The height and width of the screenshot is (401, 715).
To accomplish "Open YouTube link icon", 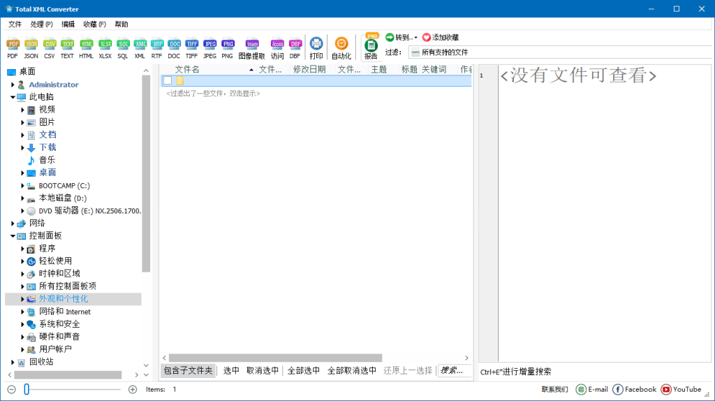I will click(665, 389).
